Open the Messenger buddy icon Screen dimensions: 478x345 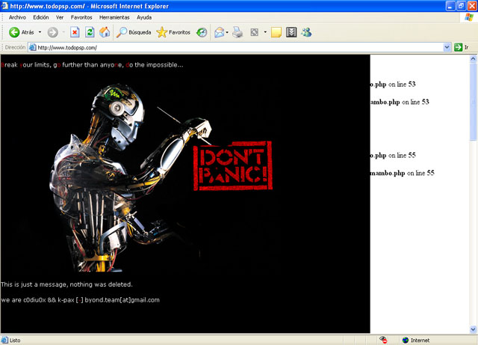point(306,32)
